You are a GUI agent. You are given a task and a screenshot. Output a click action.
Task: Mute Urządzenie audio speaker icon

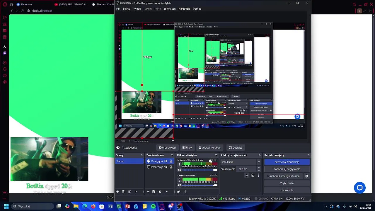click(x=179, y=185)
